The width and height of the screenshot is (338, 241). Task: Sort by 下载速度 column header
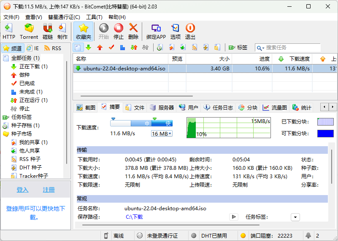tap(292, 59)
